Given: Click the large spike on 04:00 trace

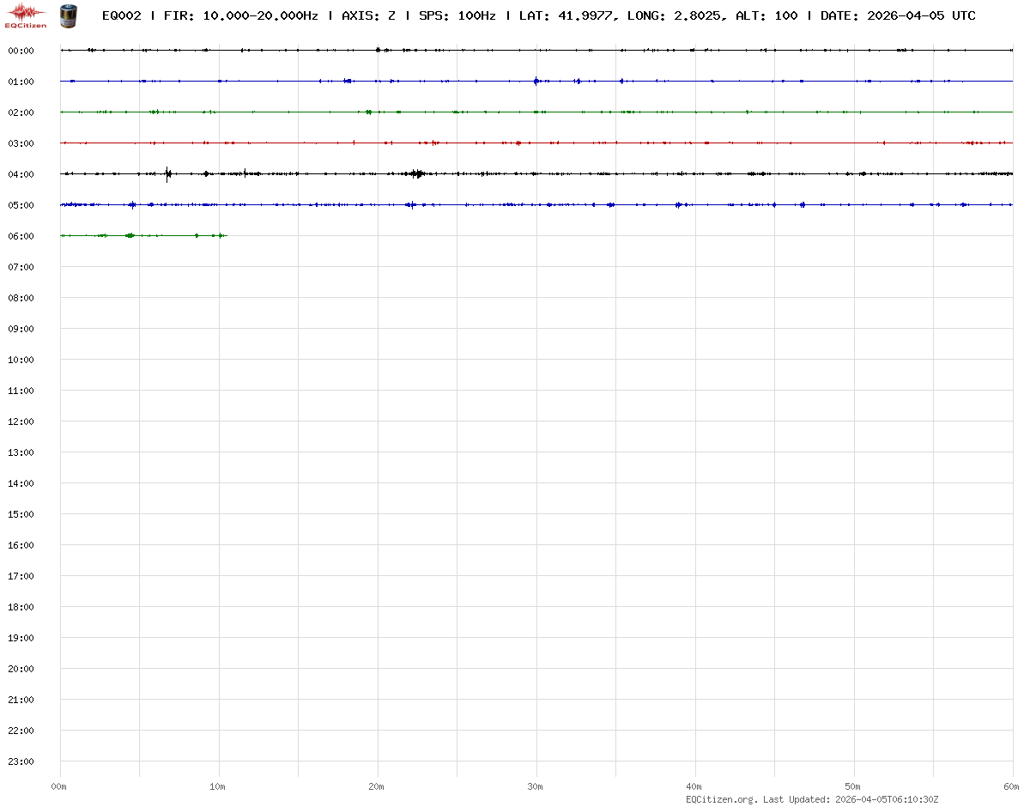Looking at the screenshot, I should coord(167,174).
